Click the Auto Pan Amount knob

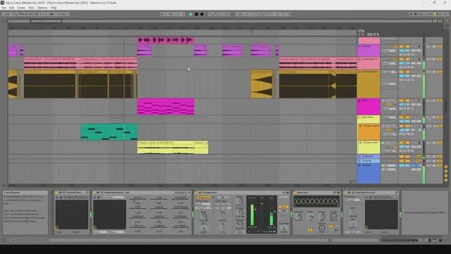tap(299, 217)
